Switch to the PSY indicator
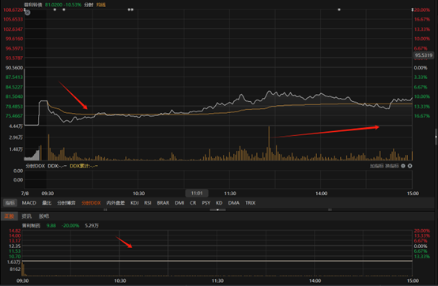The width and height of the screenshot is (438, 286). (206, 203)
